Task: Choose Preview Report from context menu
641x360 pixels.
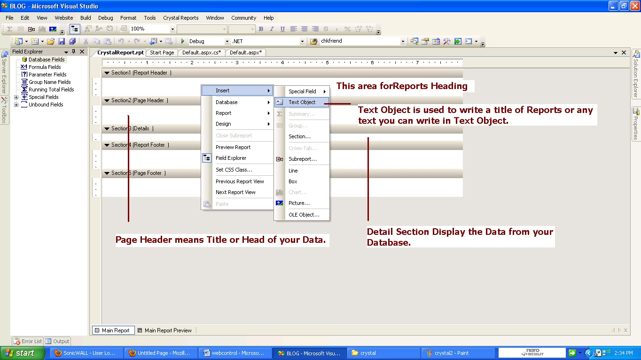Action: (237, 147)
